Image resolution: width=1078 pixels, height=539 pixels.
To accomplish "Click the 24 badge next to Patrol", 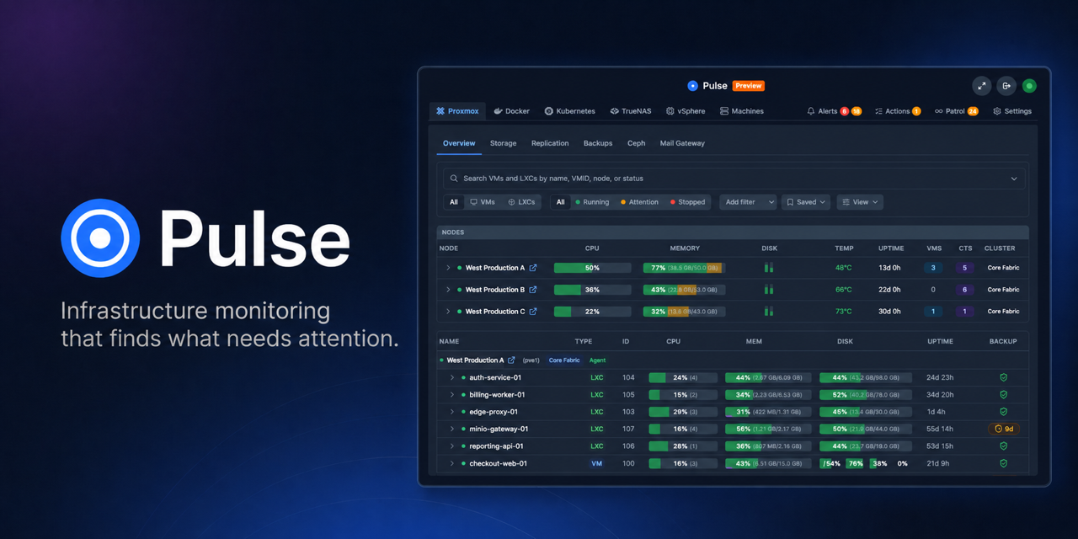I will pos(973,111).
